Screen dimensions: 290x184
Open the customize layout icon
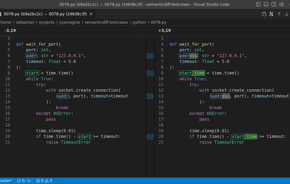(282, 4)
